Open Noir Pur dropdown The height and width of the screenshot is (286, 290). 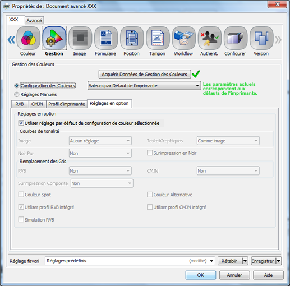tap(100, 153)
